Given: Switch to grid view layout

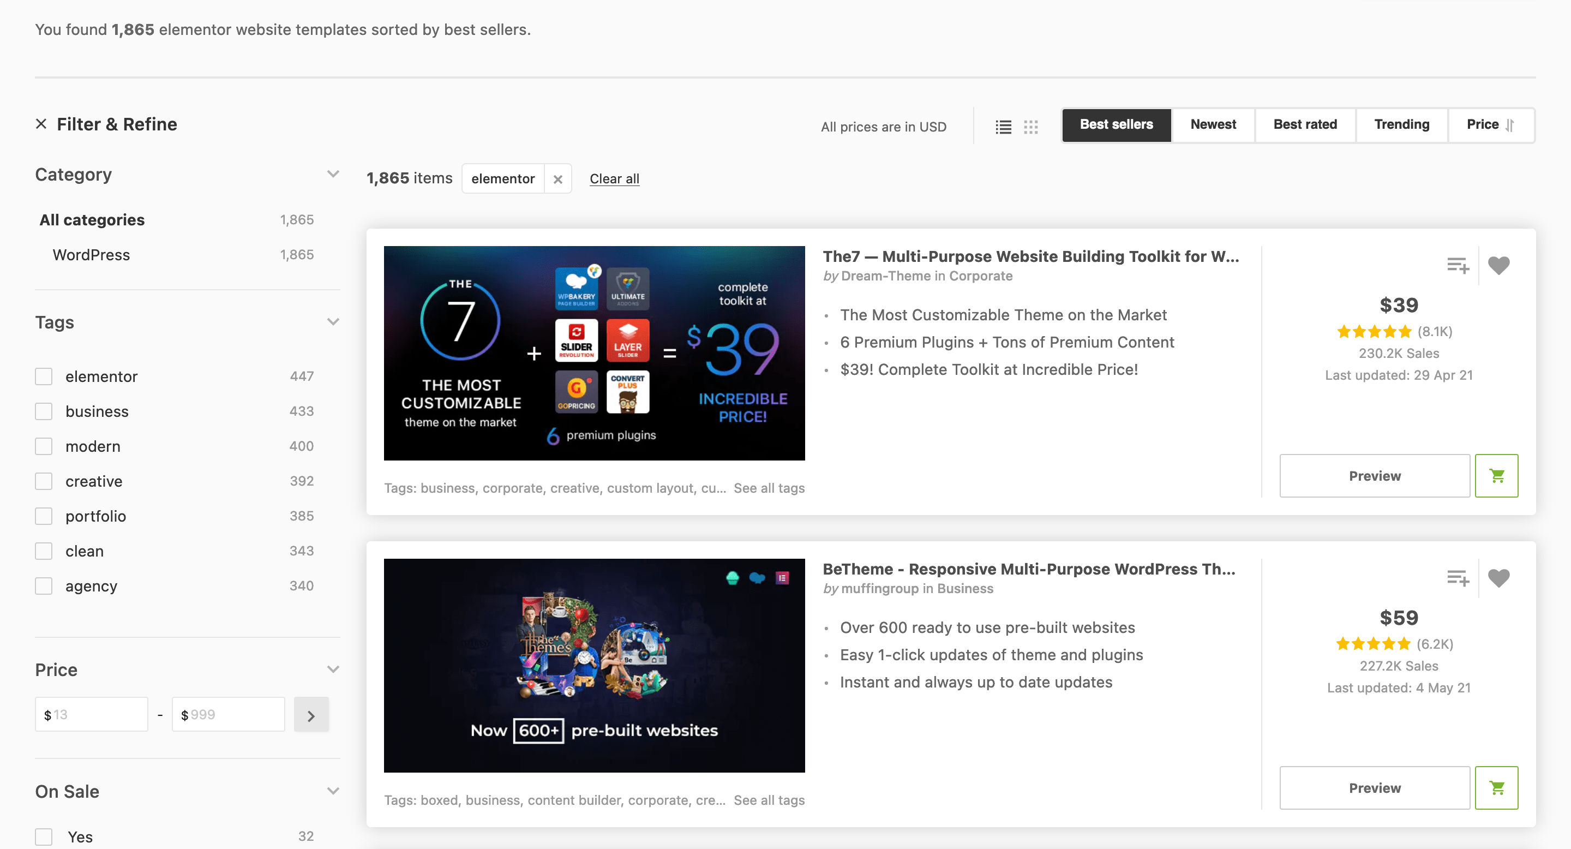Looking at the screenshot, I should (x=1030, y=127).
